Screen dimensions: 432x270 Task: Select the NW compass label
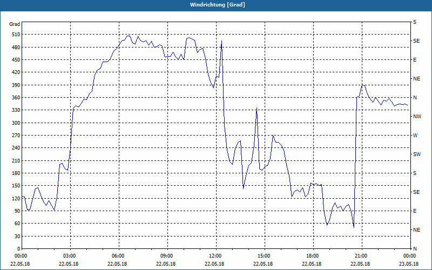click(x=417, y=117)
